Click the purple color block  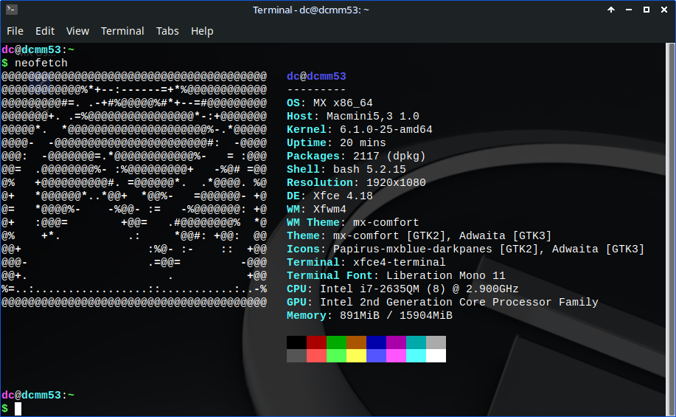(396, 342)
